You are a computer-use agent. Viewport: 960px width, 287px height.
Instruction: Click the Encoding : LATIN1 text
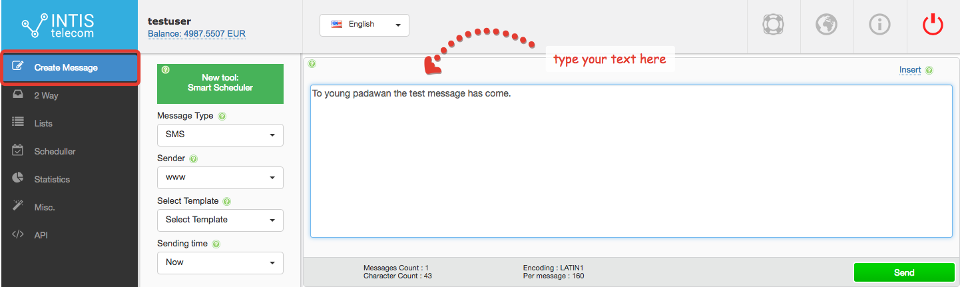click(x=554, y=268)
